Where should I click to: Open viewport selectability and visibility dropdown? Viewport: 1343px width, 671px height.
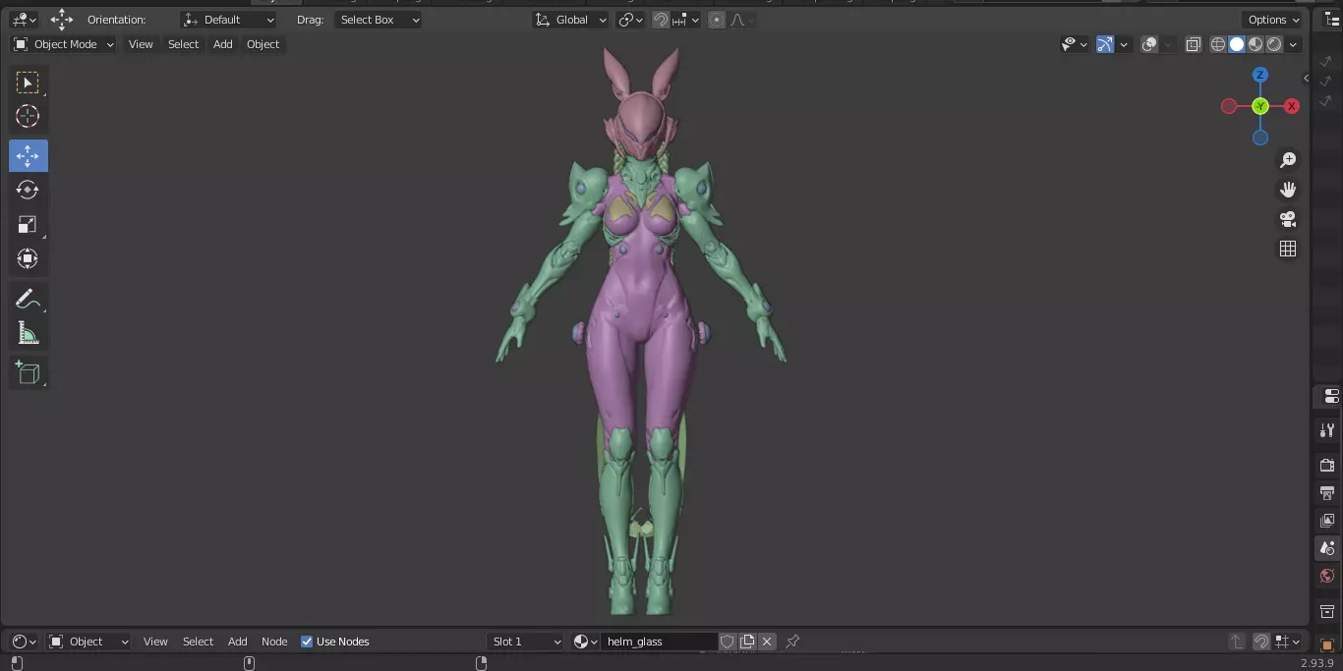tap(1075, 44)
